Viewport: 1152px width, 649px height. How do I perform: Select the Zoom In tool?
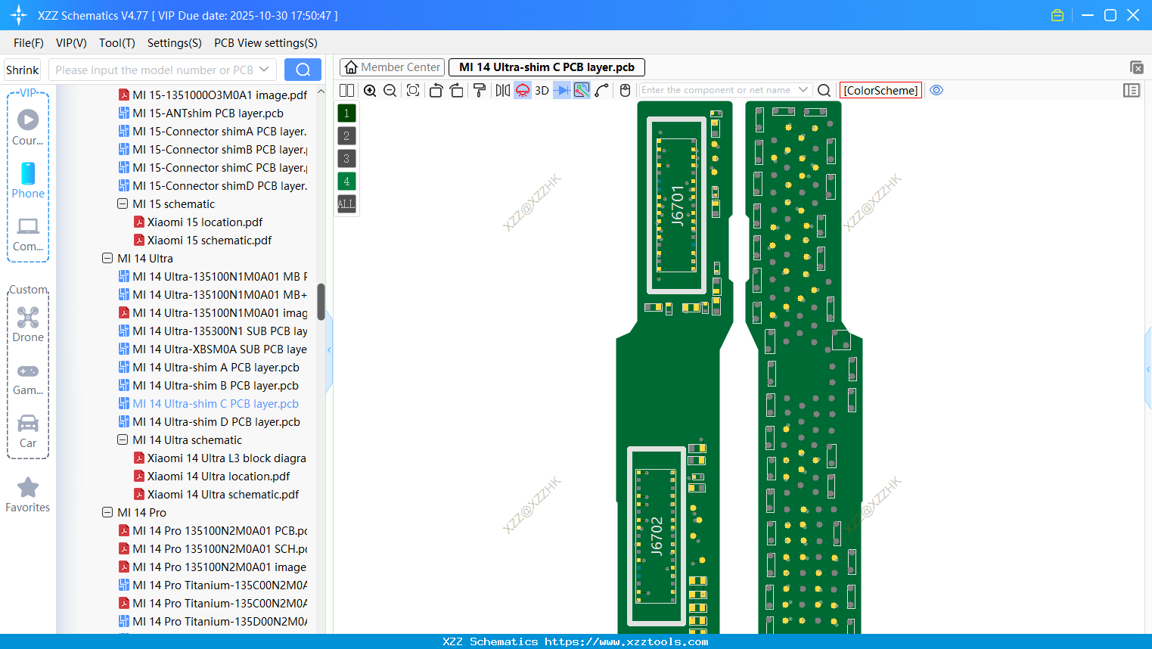click(370, 90)
